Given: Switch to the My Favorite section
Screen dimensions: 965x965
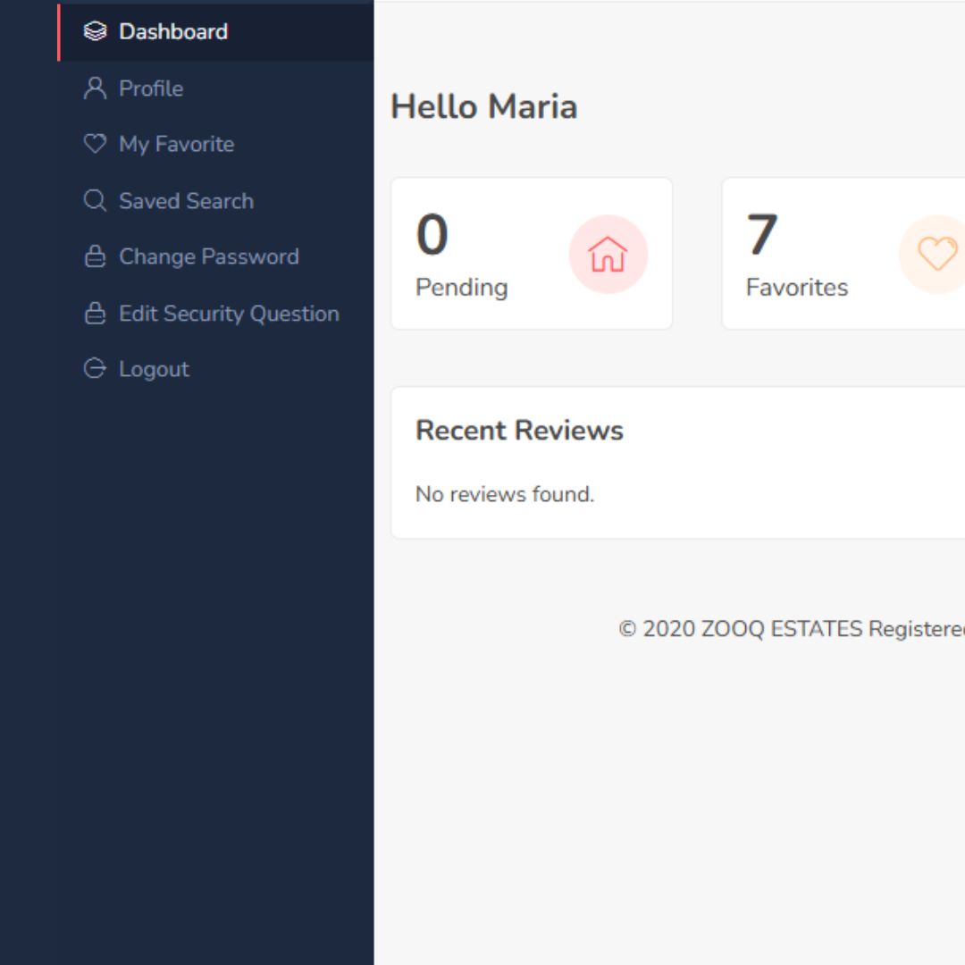Looking at the screenshot, I should pos(175,144).
